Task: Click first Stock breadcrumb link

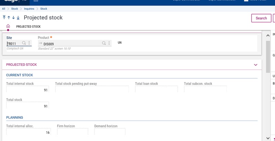Action: (x=15, y=9)
